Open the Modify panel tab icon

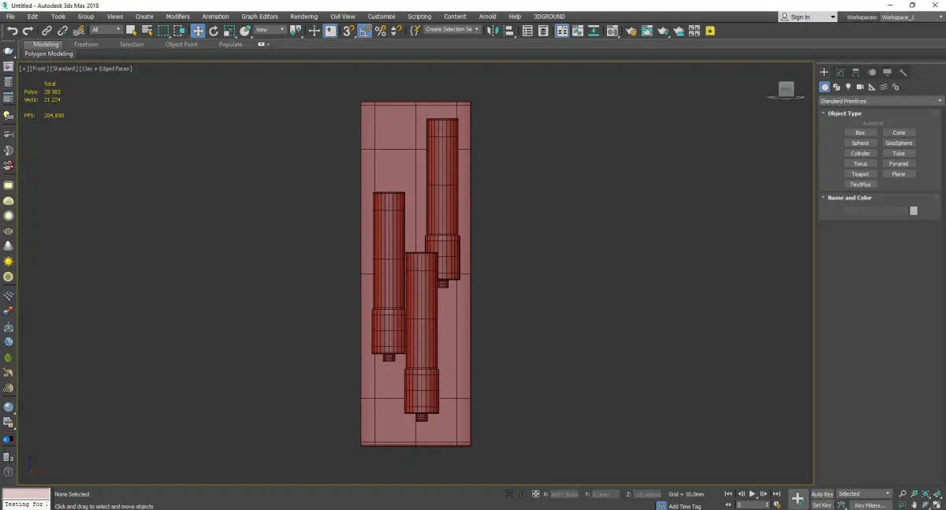tap(840, 72)
